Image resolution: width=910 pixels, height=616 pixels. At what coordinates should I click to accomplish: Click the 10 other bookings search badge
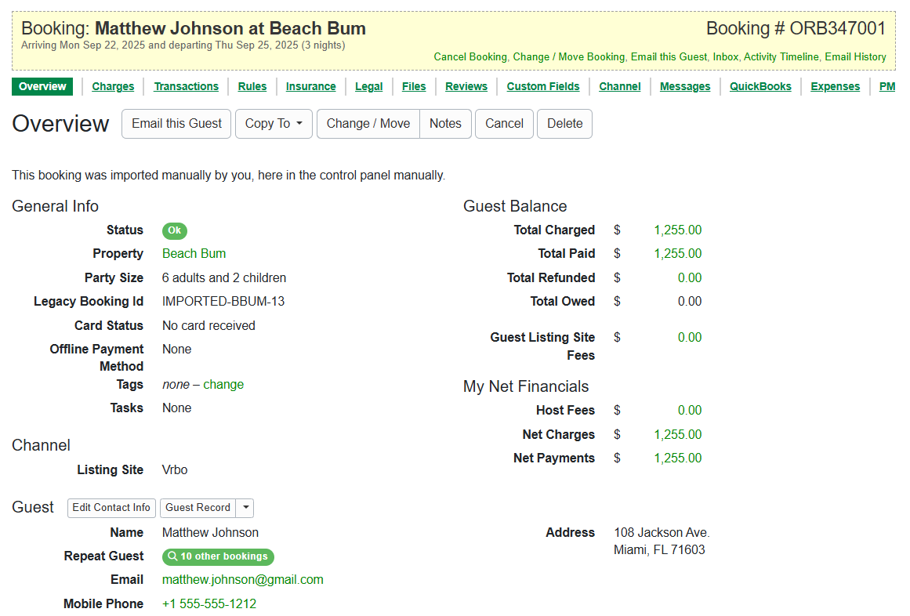pyautogui.click(x=218, y=556)
